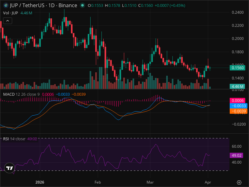The width and height of the screenshot is (249, 187).
Task: Click the 0.2000 price axis tick
Action: (237, 39)
